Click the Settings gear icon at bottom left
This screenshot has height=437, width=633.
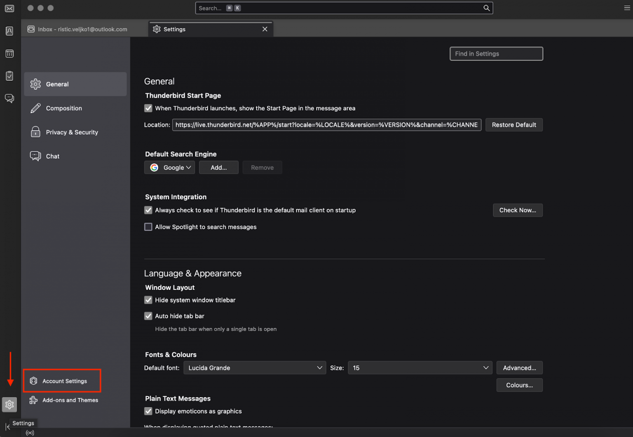[9, 404]
